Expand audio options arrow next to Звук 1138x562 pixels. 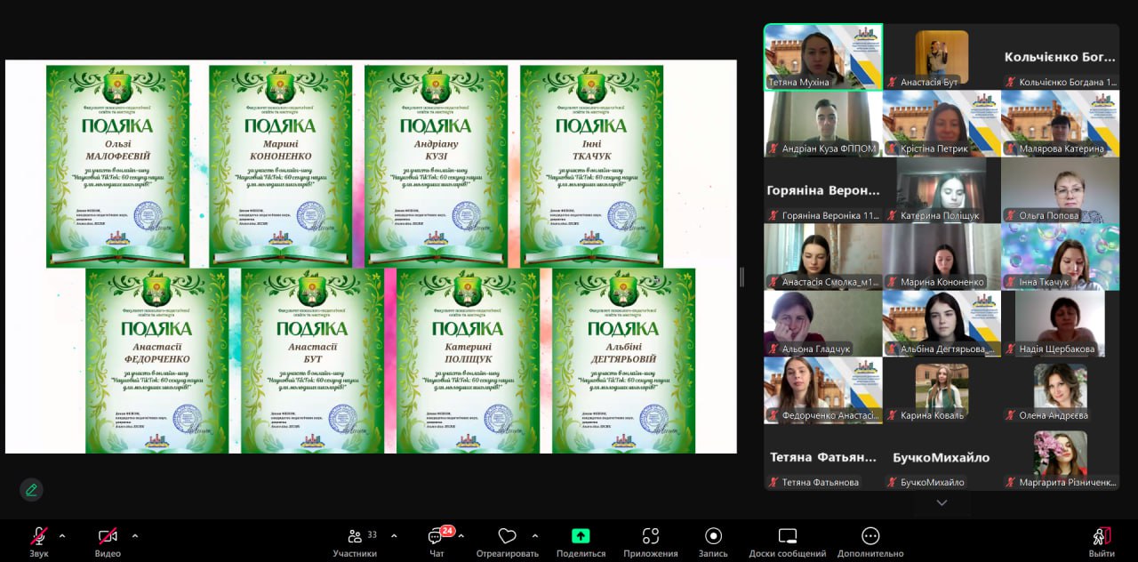[x=61, y=536]
